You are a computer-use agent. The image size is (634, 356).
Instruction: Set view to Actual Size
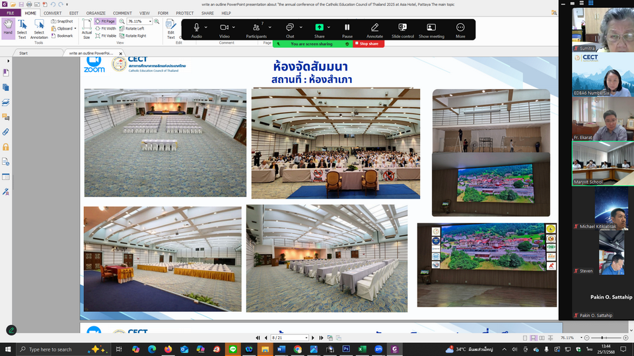pyautogui.click(x=87, y=29)
